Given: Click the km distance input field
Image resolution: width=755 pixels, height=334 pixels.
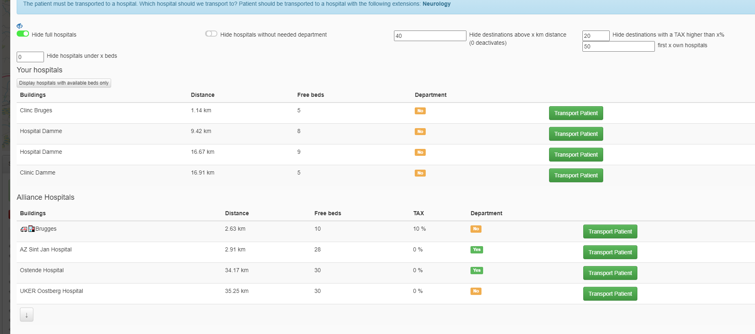Looking at the screenshot, I should click(x=430, y=36).
